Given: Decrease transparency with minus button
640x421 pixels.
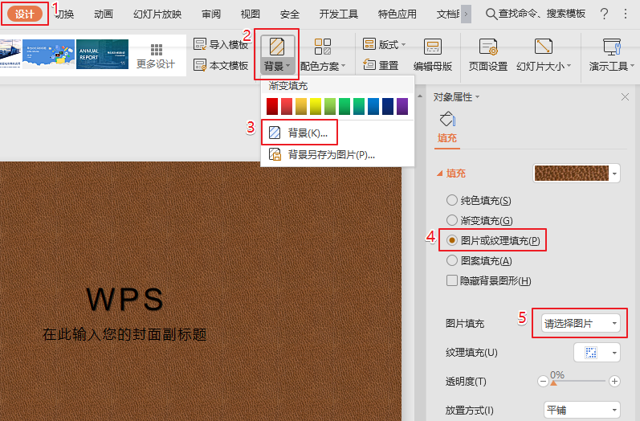Looking at the screenshot, I should pos(543,382).
